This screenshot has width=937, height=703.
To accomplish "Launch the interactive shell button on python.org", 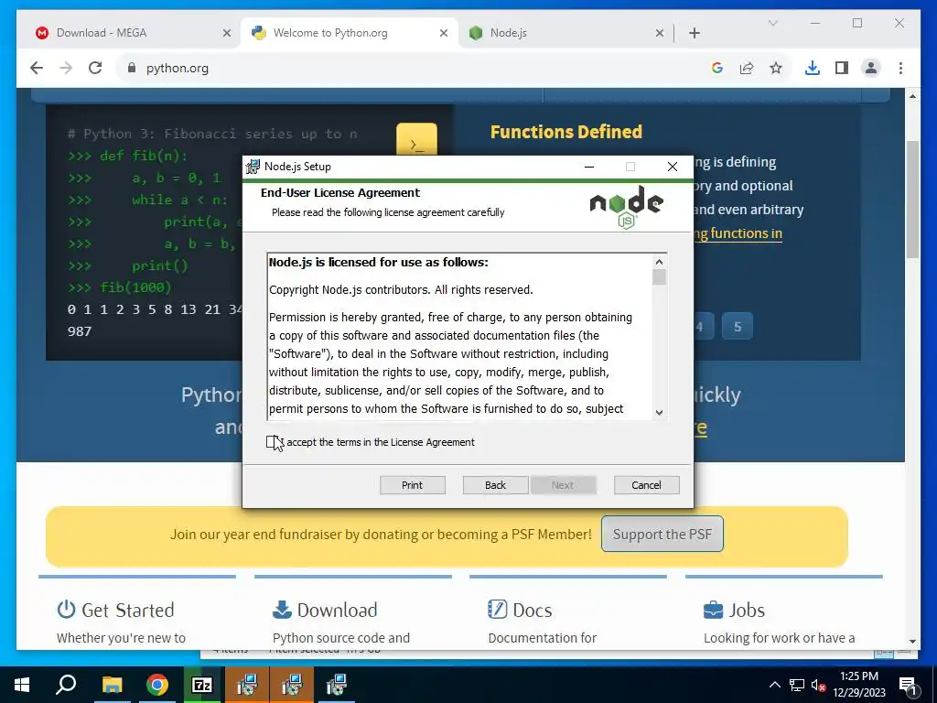I will coord(416,140).
